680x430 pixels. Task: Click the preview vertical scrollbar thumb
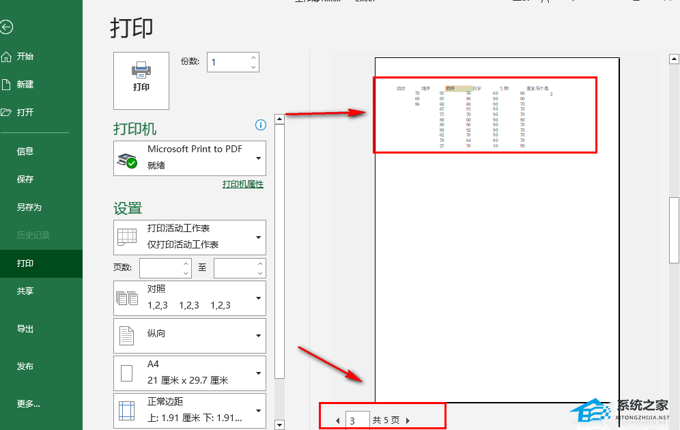674,230
